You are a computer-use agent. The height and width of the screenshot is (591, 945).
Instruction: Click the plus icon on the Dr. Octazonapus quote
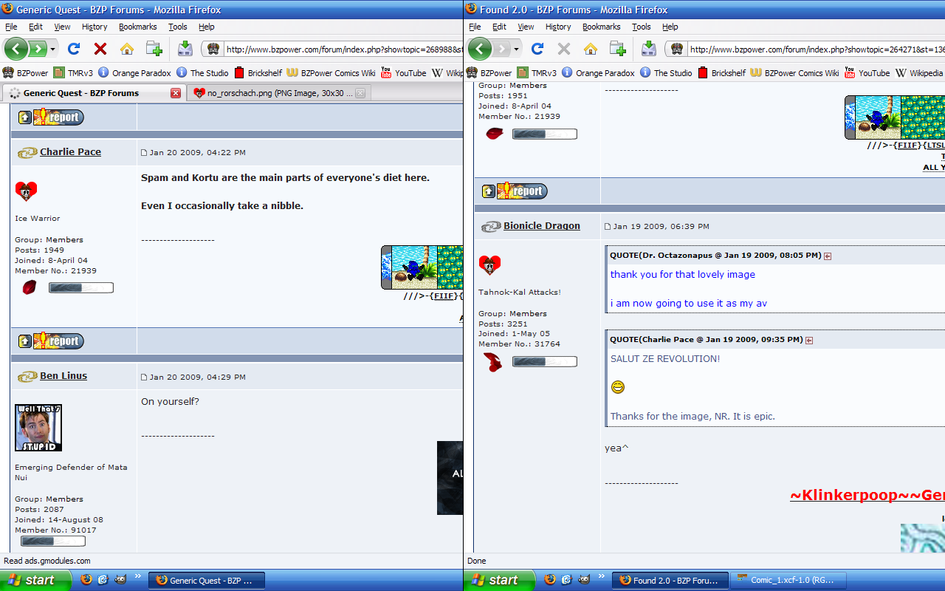click(828, 255)
